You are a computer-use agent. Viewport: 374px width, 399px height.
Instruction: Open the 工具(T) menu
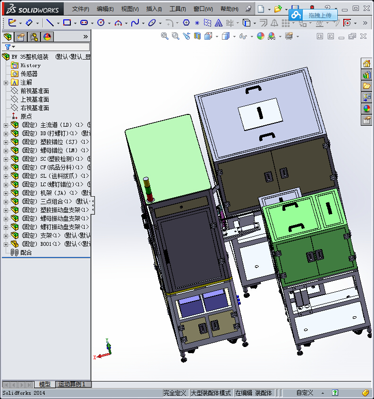pos(178,9)
